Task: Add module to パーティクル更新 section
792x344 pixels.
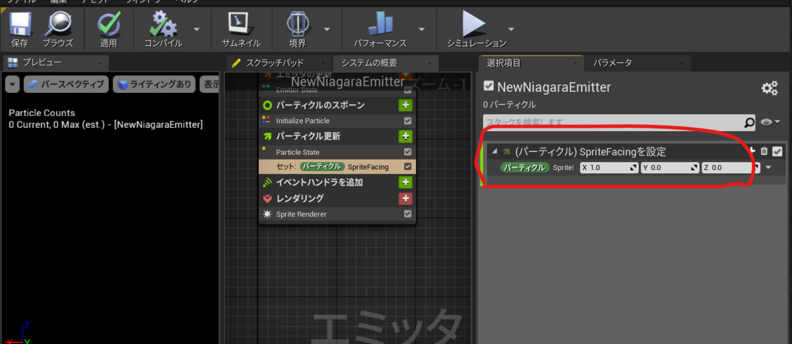Action: pos(405,136)
